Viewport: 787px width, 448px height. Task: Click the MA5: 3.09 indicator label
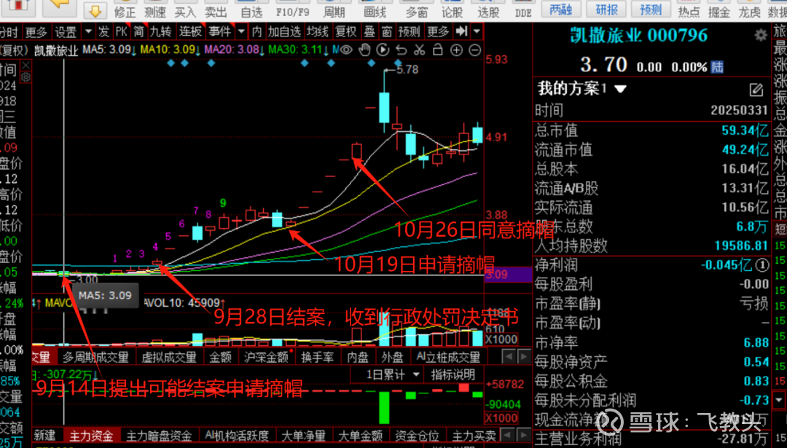(x=109, y=50)
